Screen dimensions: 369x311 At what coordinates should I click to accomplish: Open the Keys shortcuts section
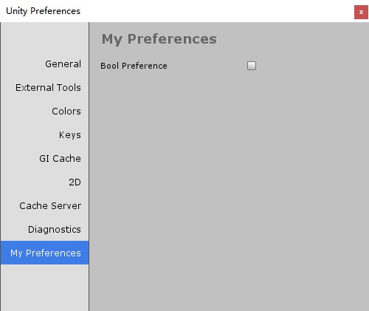[x=44, y=135]
